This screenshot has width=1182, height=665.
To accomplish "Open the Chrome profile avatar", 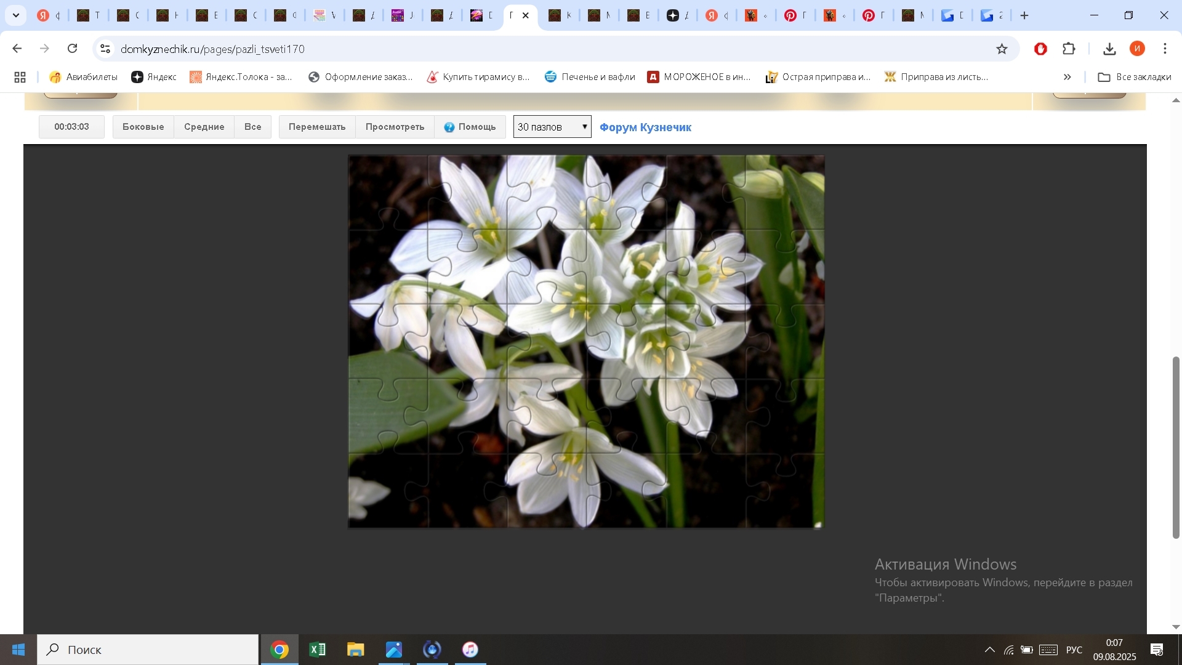I will pyautogui.click(x=1137, y=49).
